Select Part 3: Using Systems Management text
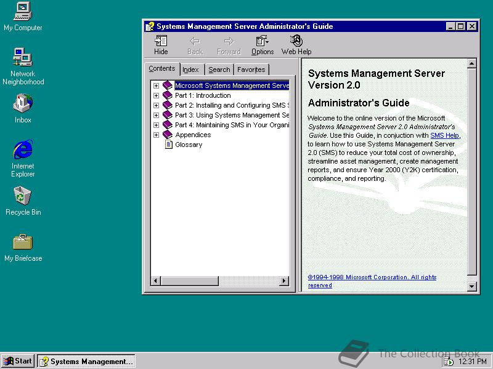The height and width of the screenshot is (369, 493). [232, 115]
